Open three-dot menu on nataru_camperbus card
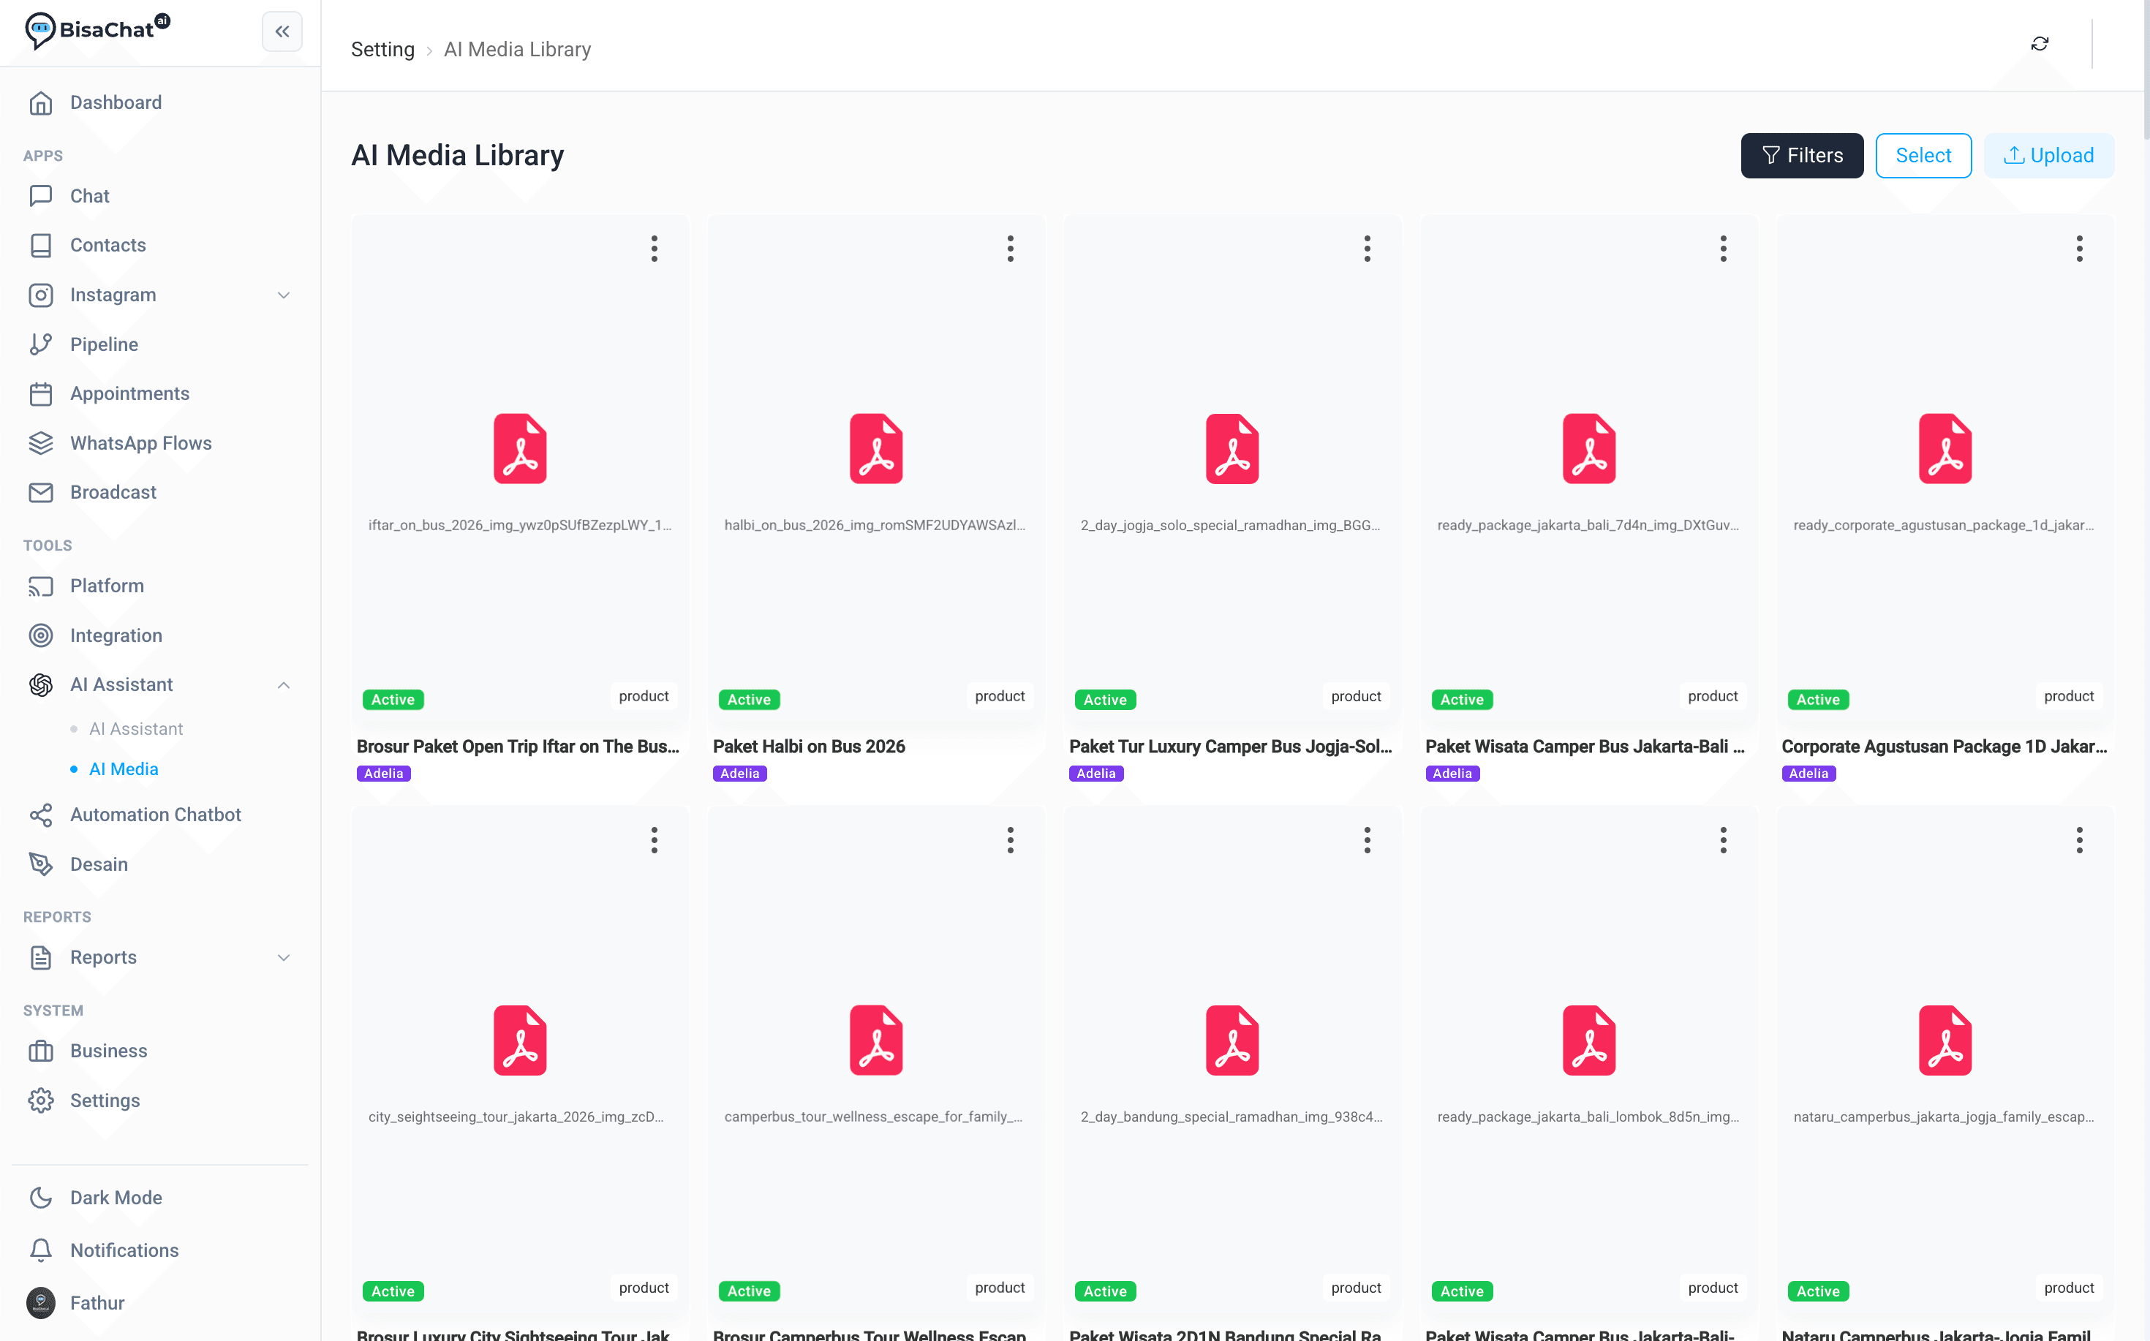The image size is (2150, 1341). click(2079, 840)
